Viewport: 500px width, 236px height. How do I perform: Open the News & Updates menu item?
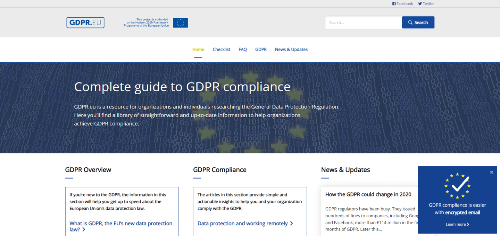click(x=291, y=50)
